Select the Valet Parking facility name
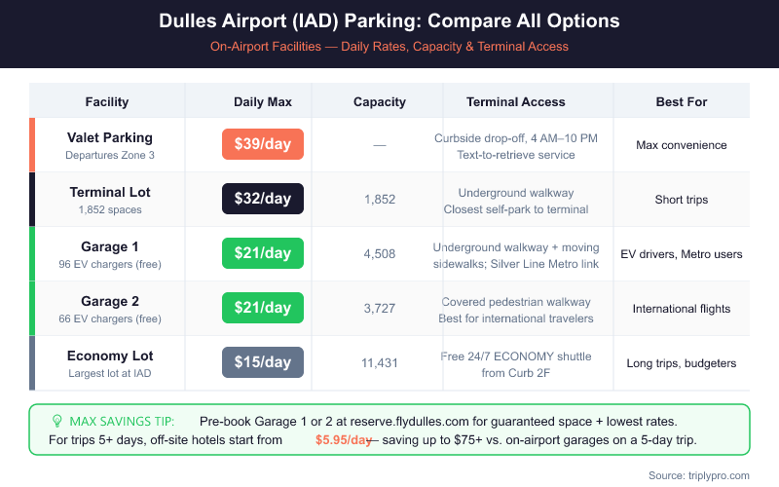779x487 pixels. 110,137
